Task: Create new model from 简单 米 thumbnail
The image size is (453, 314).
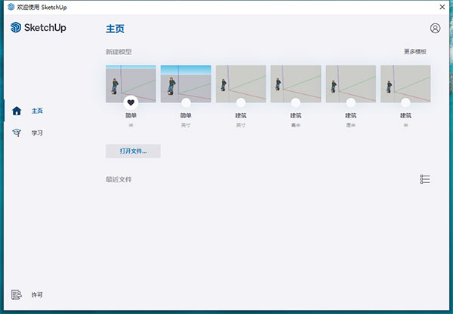Action: (x=131, y=81)
